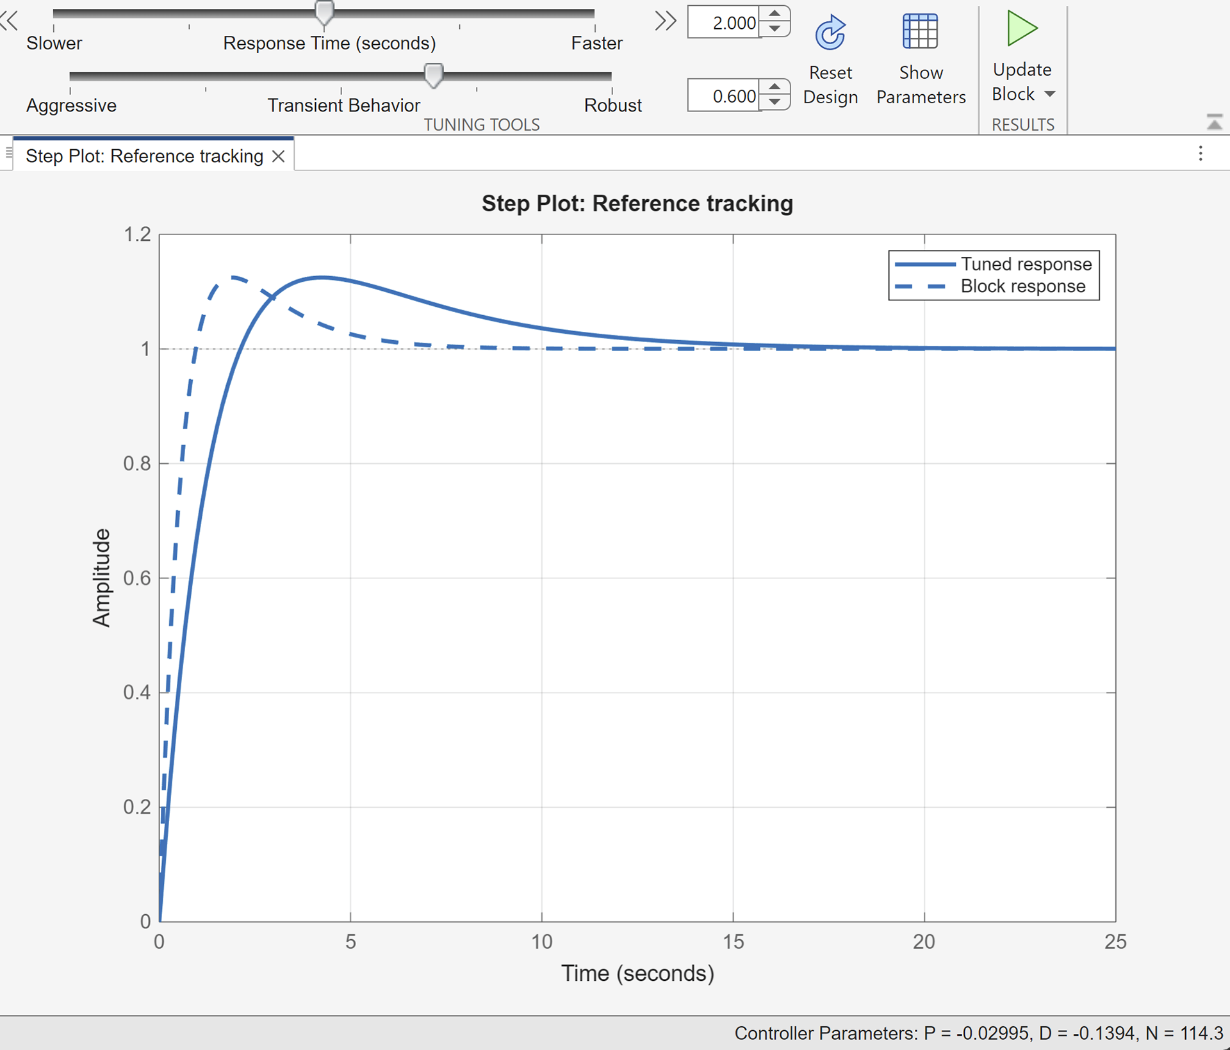Click the RESULTS section label
Viewport: 1230px width, 1050px height.
(x=1023, y=125)
